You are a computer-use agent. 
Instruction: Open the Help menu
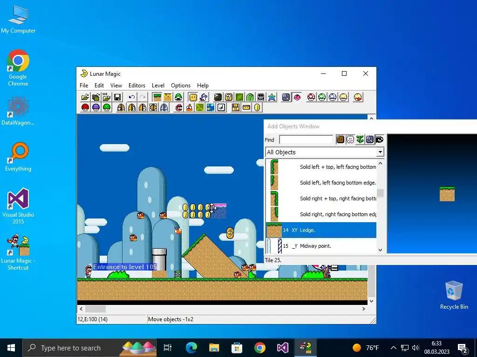click(203, 86)
